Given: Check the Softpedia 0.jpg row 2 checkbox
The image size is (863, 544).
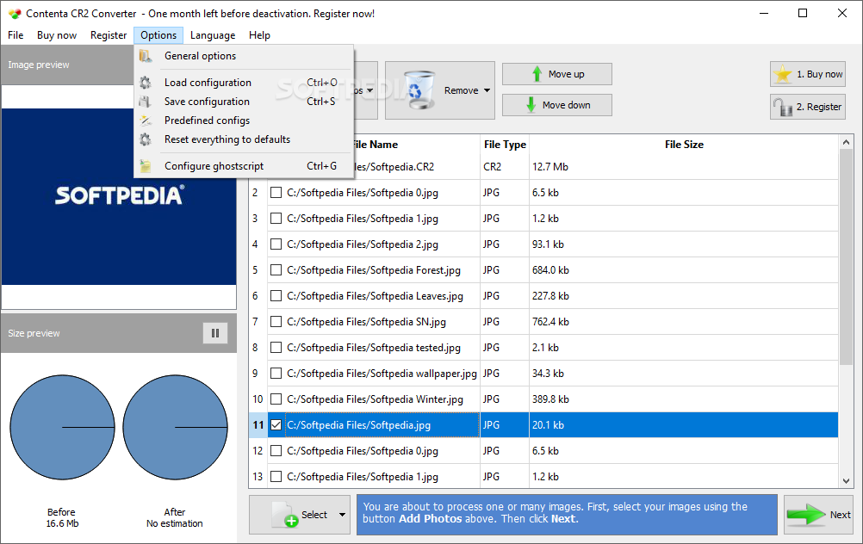Looking at the screenshot, I should pos(276,193).
